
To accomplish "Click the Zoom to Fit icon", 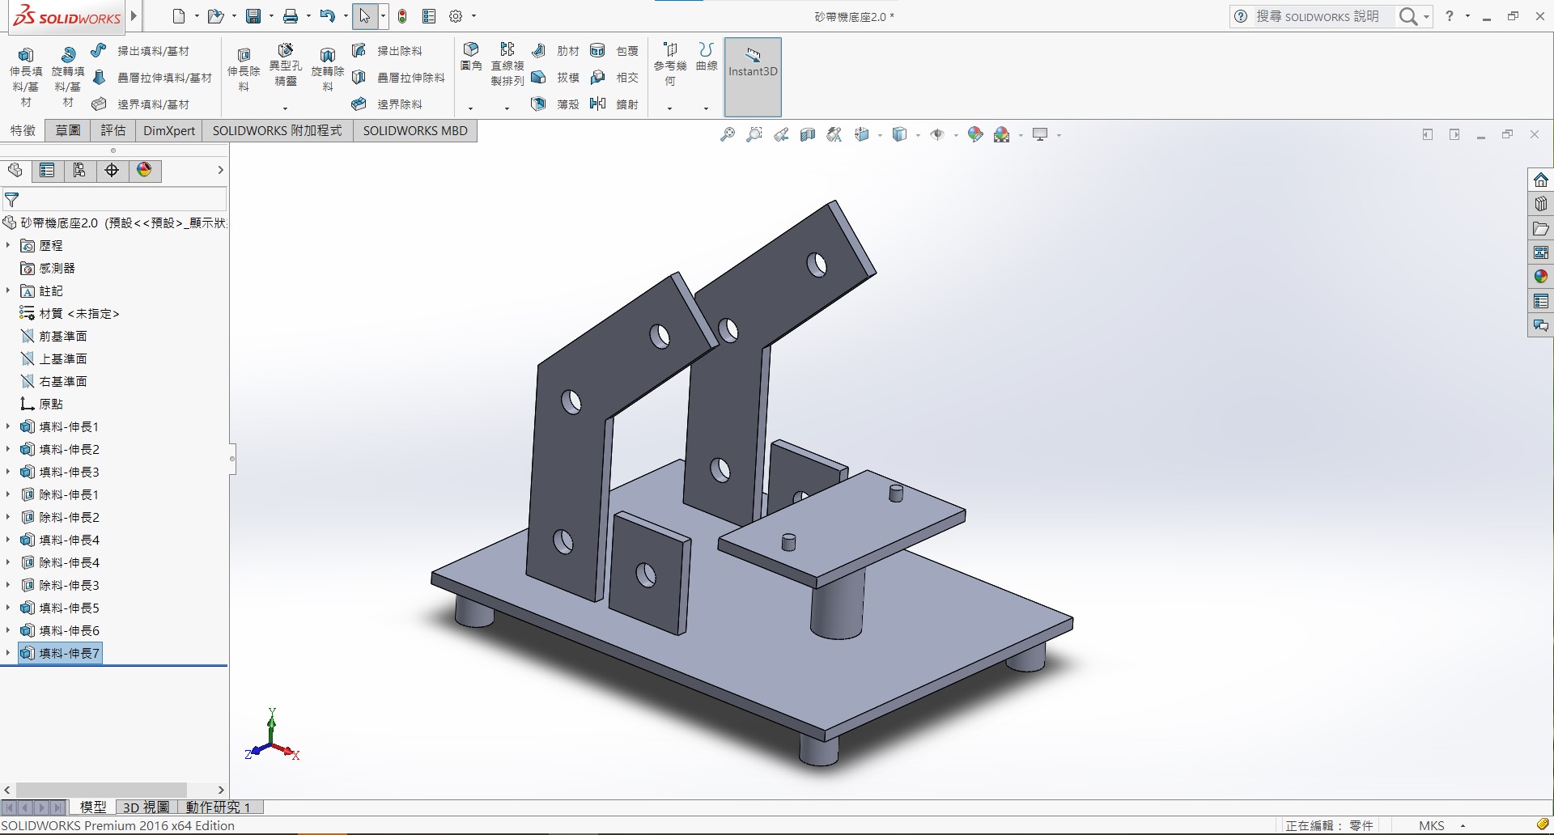I will tap(728, 135).
